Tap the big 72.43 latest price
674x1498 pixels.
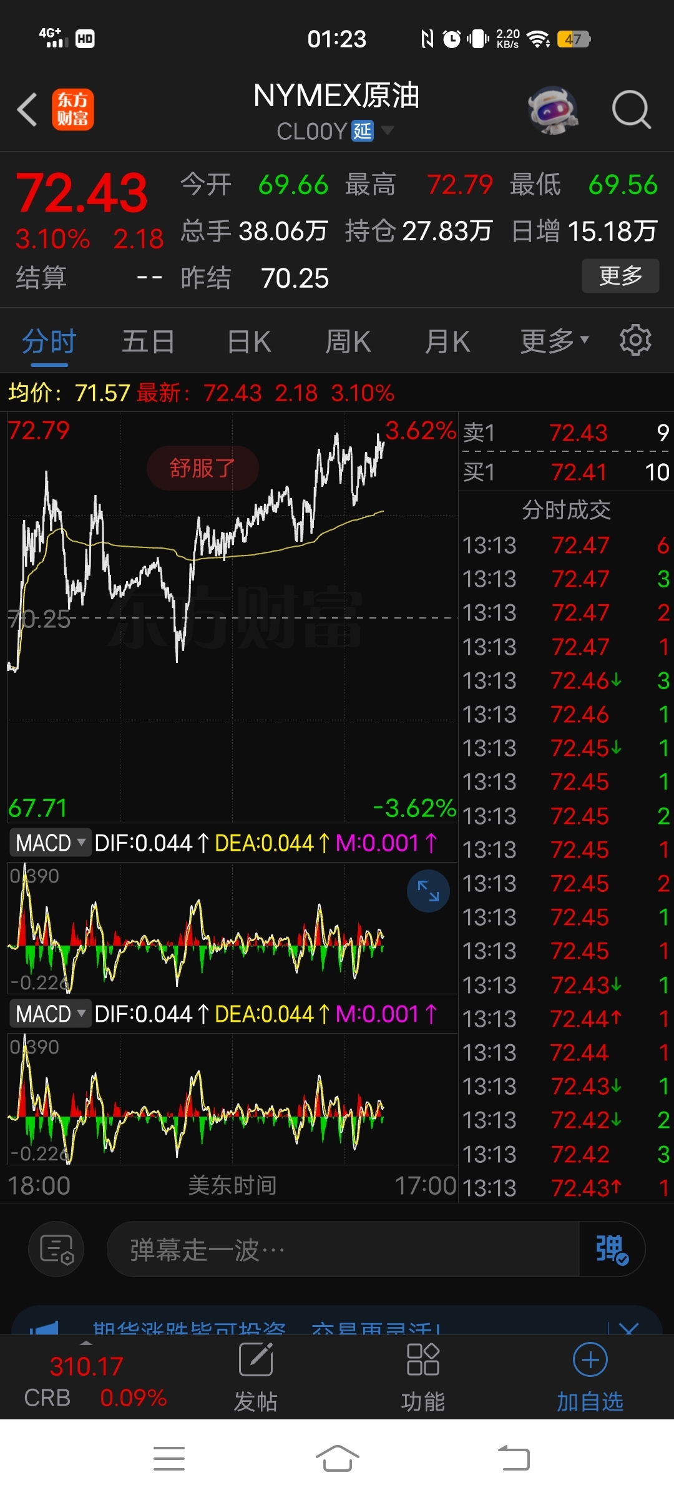tap(81, 193)
